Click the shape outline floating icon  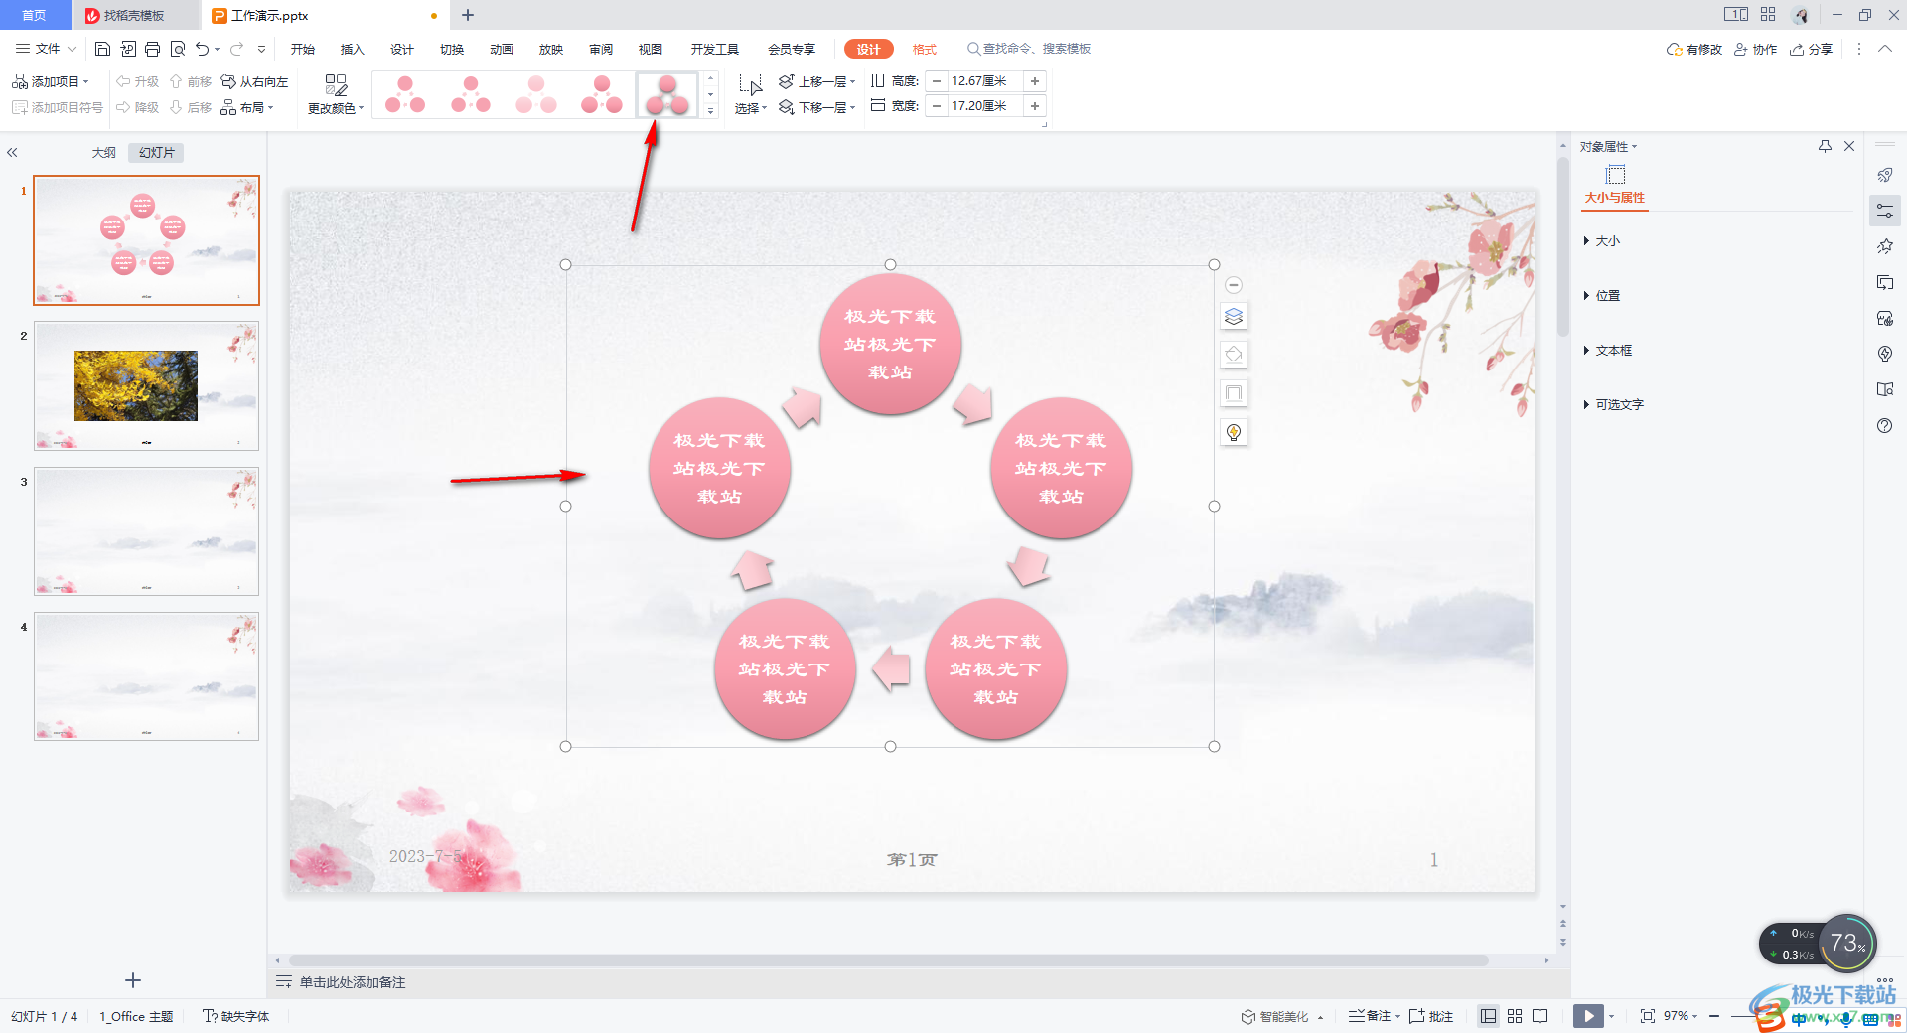(x=1234, y=393)
